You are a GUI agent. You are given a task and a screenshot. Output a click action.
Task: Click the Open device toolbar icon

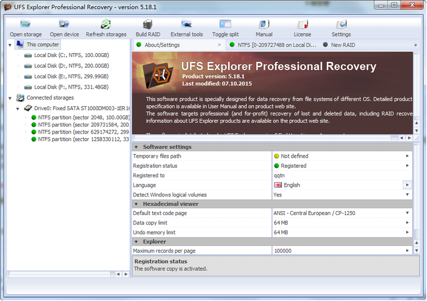[x=64, y=25]
